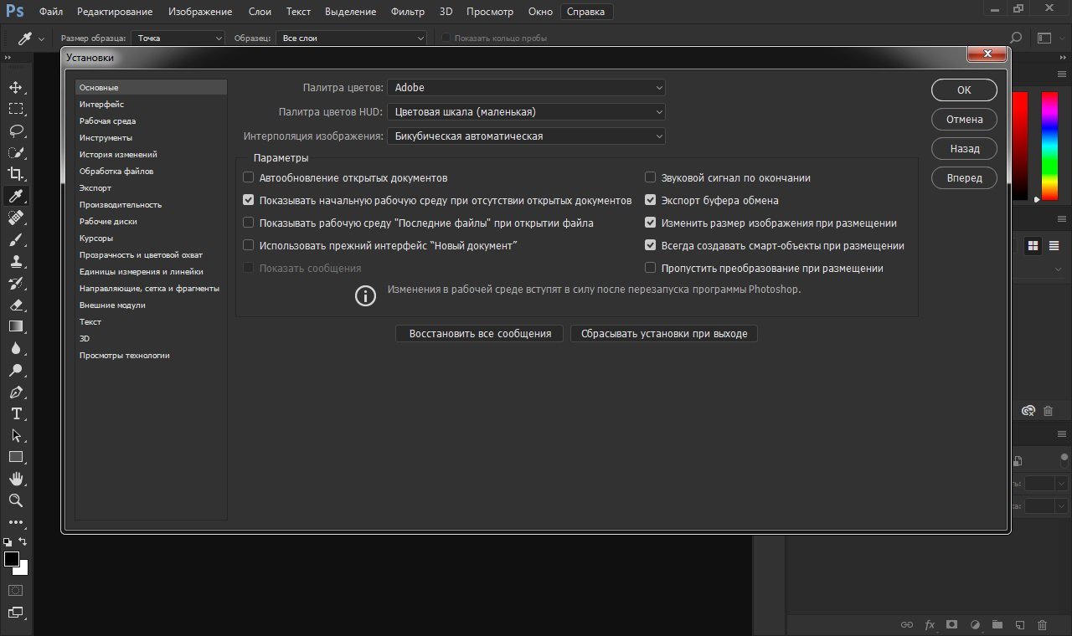
Task: Click Восстановить все сообщения button
Action: click(x=480, y=333)
